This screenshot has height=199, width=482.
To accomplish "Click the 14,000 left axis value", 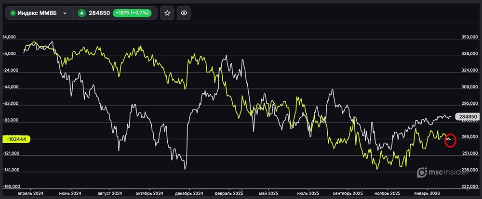I will (x=10, y=37).
